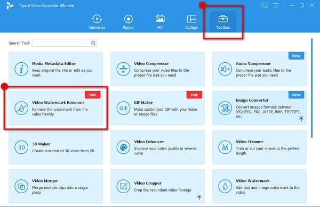
Task: Open the MV tab
Action: (160, 22)
